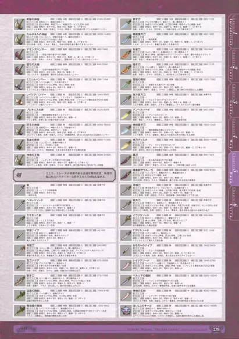Select the イウリスソード sword icon
239x339 pixels.
point(126,220)
